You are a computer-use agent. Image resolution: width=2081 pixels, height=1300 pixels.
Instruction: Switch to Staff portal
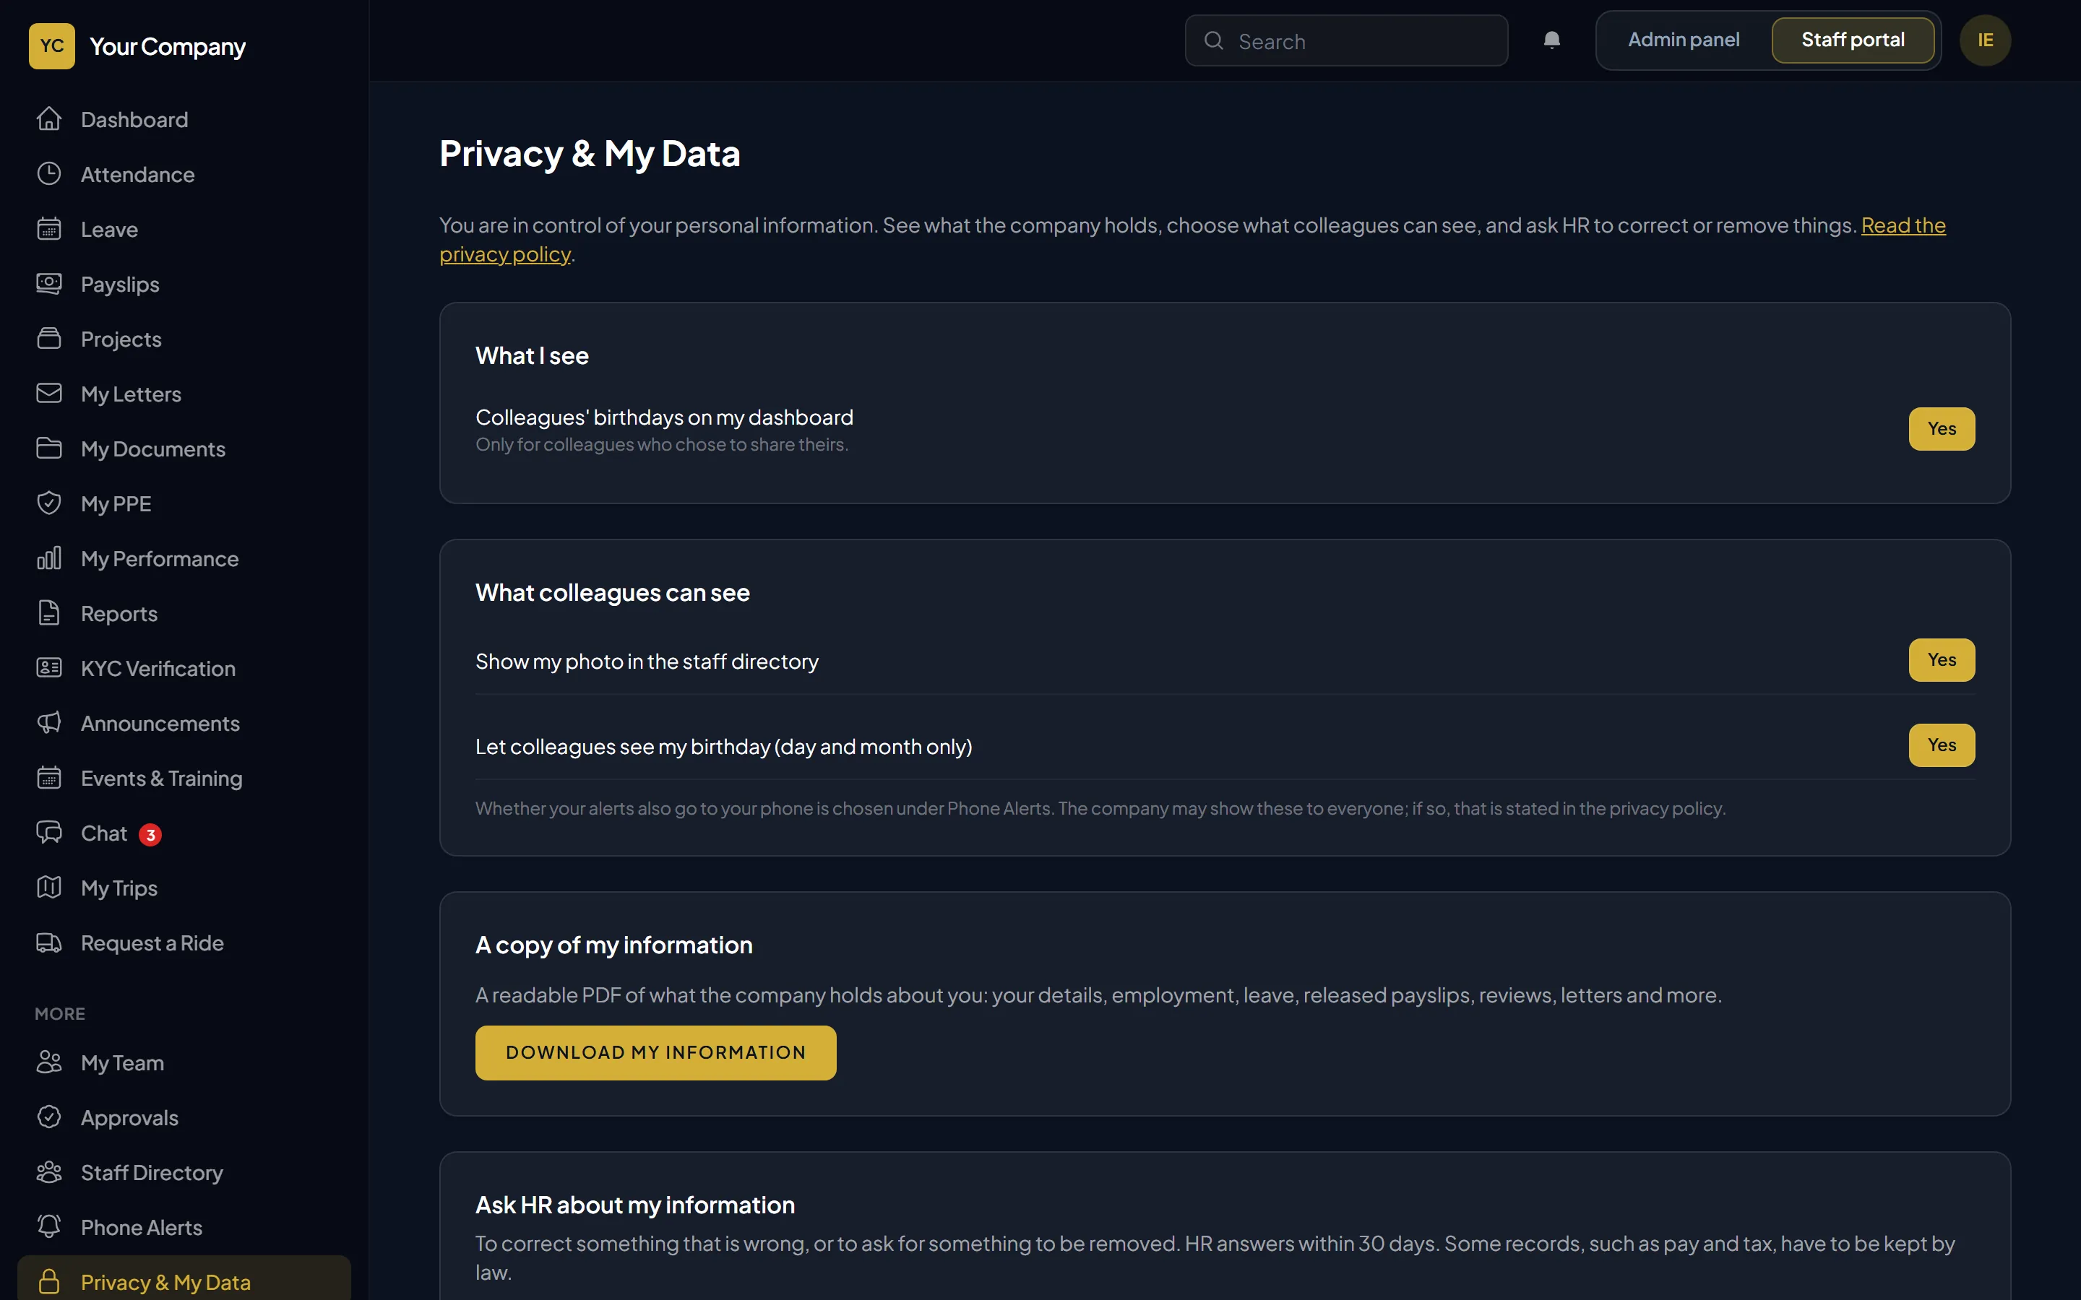[x=1852, y=40]
